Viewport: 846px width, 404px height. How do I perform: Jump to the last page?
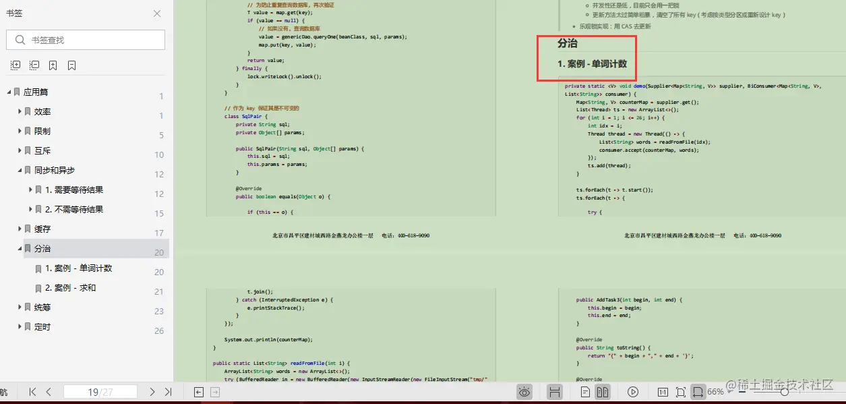coord(169,392)
